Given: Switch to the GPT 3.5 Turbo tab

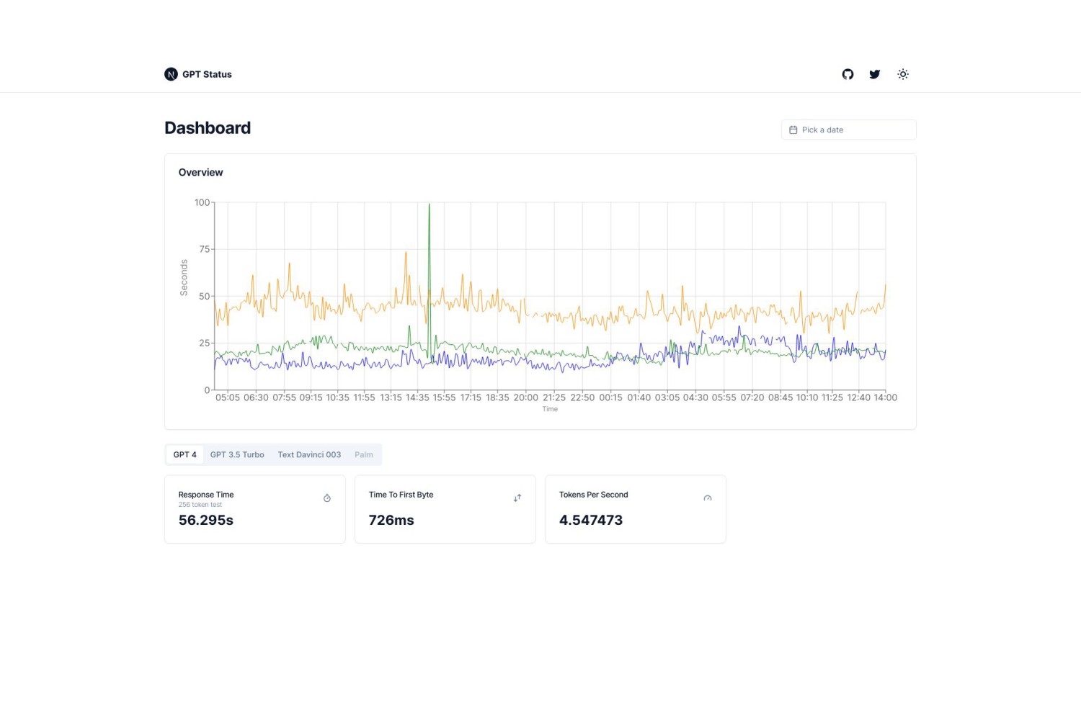Looking at the screenshot, I should point(237,454).
